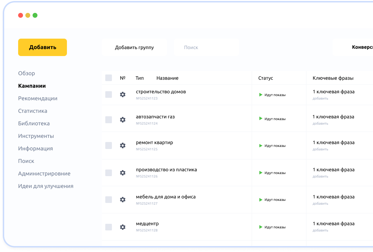This screenshot has height=252, width=373.
Task: Open gear settings for ремонт квартир campaign
Action: click(123, 145)
